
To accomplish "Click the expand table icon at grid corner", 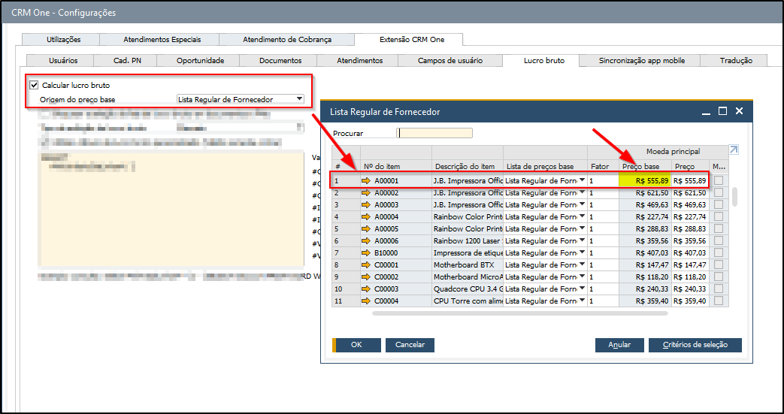I will point(734,150).
